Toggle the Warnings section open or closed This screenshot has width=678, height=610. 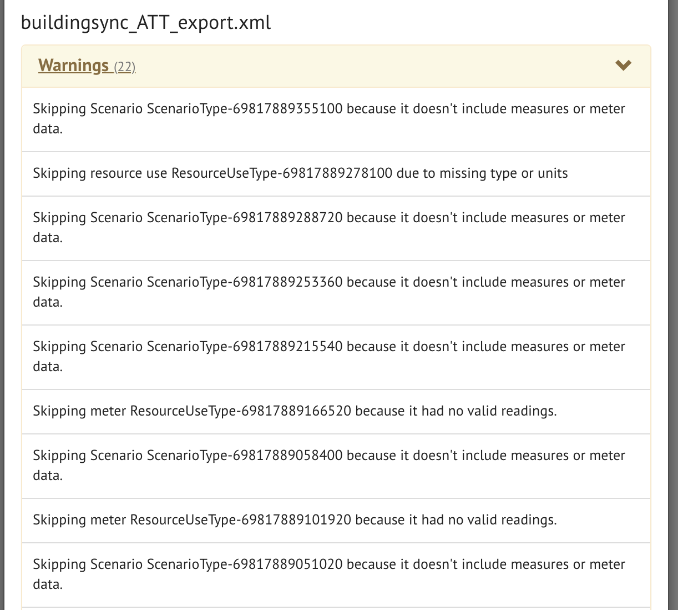click(x=623, y=65)
